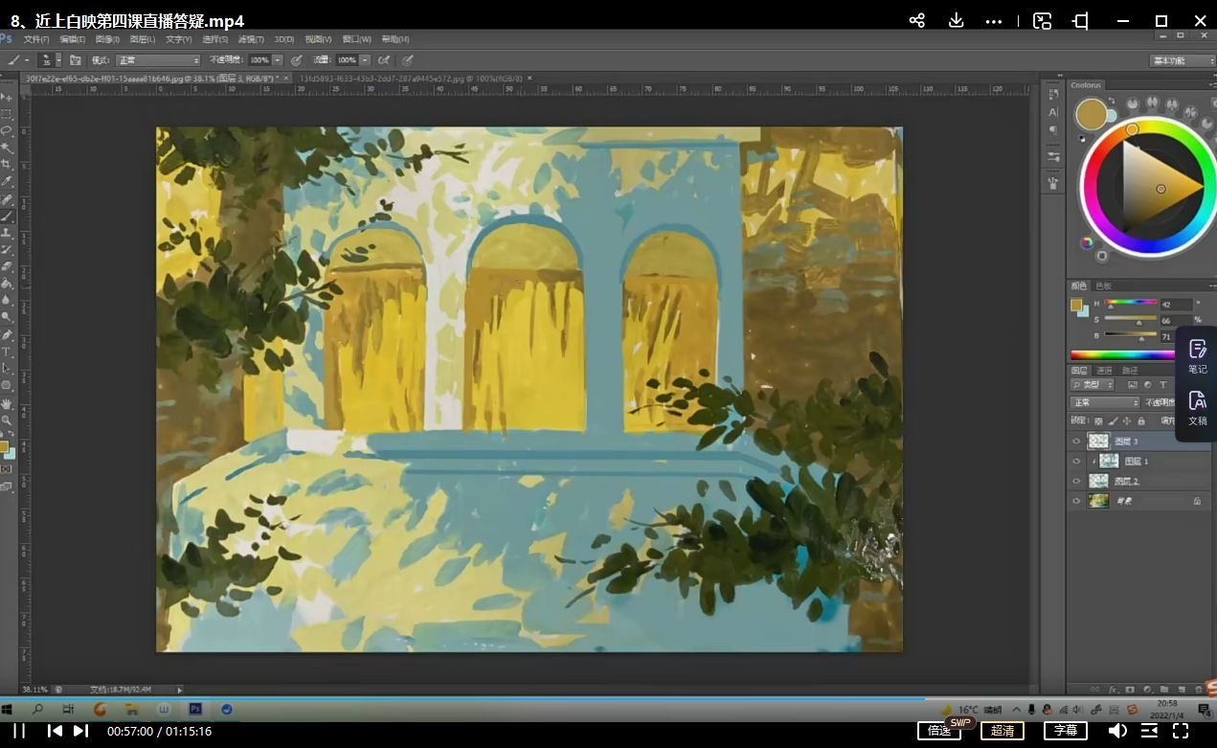Open the tool preset picker arrow
The height and width of the screenshot is (748, 1217).
27,60
